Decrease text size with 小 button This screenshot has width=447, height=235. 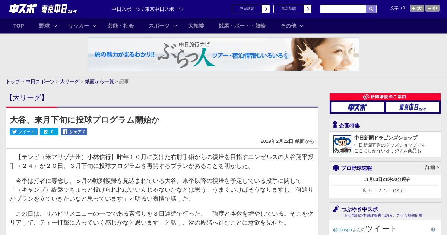coord(432,8)
